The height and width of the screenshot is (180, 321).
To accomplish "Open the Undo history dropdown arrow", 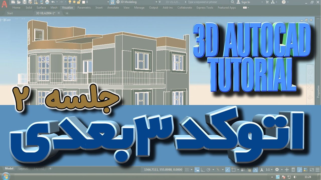I will tap(57, 2).
